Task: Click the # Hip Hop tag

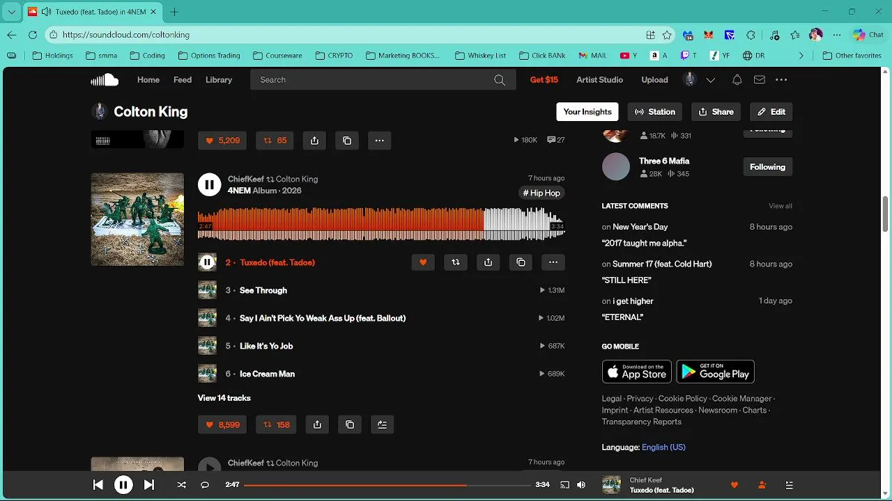Action: (x=541, y=193)
